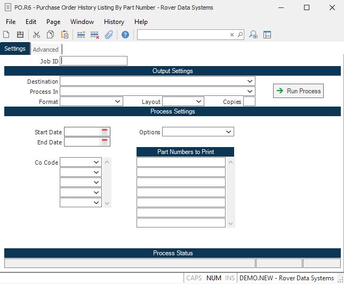Click the Delete row icon with red X

tap(95, 35)
